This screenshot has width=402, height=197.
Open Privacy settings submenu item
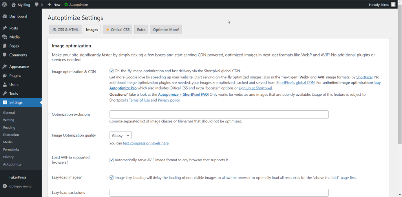click(x=9, y=157)
